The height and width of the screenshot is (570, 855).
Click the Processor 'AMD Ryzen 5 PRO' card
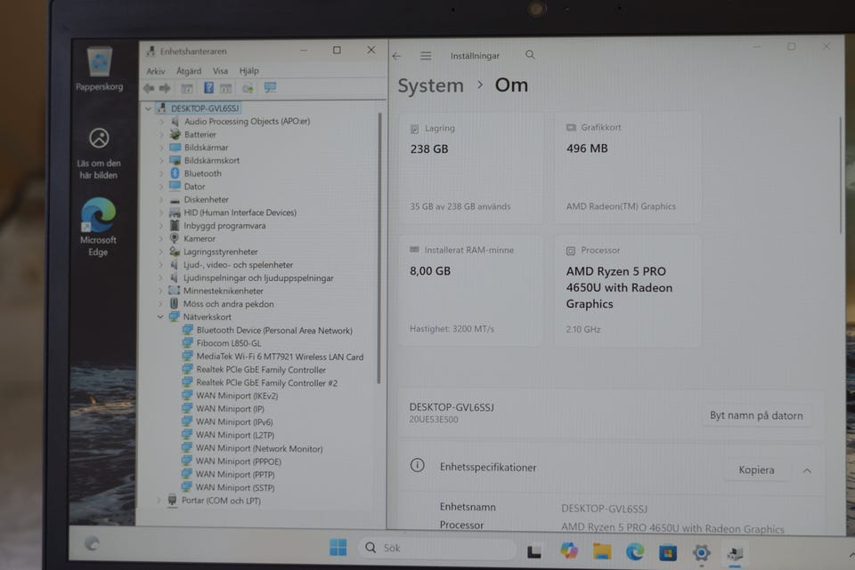pos(628,290)
